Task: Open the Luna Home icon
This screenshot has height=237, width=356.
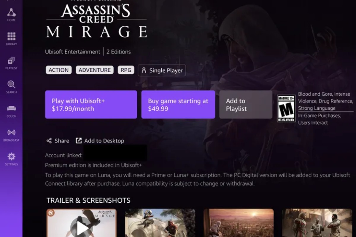Action: click(x=11, y=13)
